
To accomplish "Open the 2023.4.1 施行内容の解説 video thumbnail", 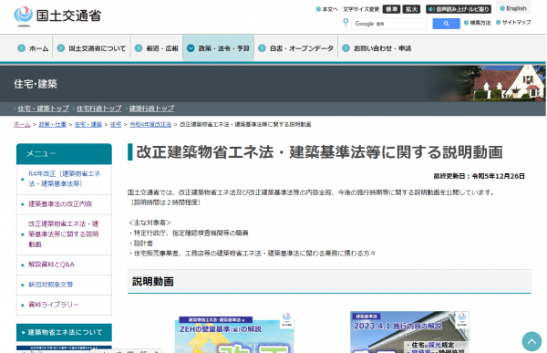I will click(410, 332).
